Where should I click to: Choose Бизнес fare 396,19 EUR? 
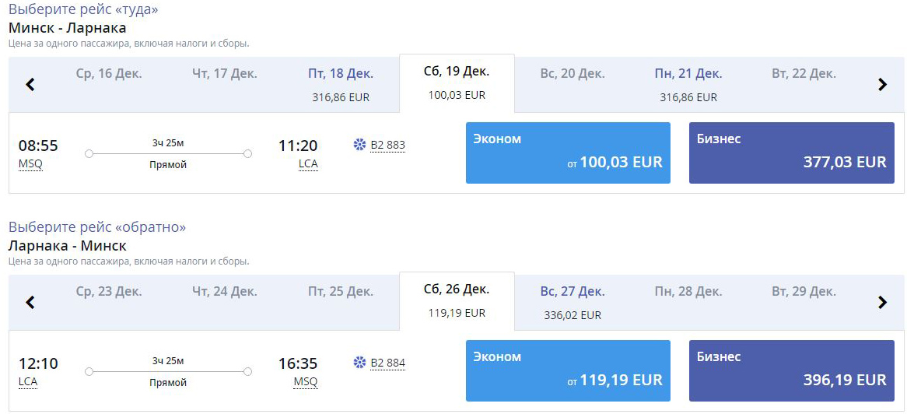click(x=792, y=370)
